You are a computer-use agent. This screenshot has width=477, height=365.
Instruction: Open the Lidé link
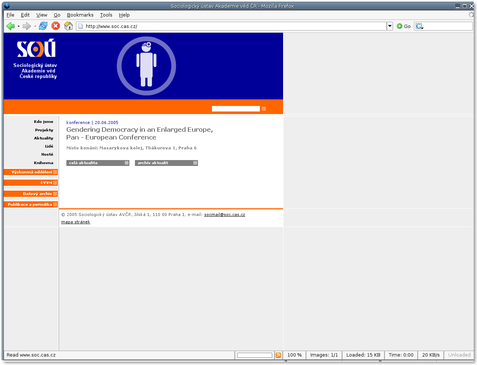click(x=49, y=146)
